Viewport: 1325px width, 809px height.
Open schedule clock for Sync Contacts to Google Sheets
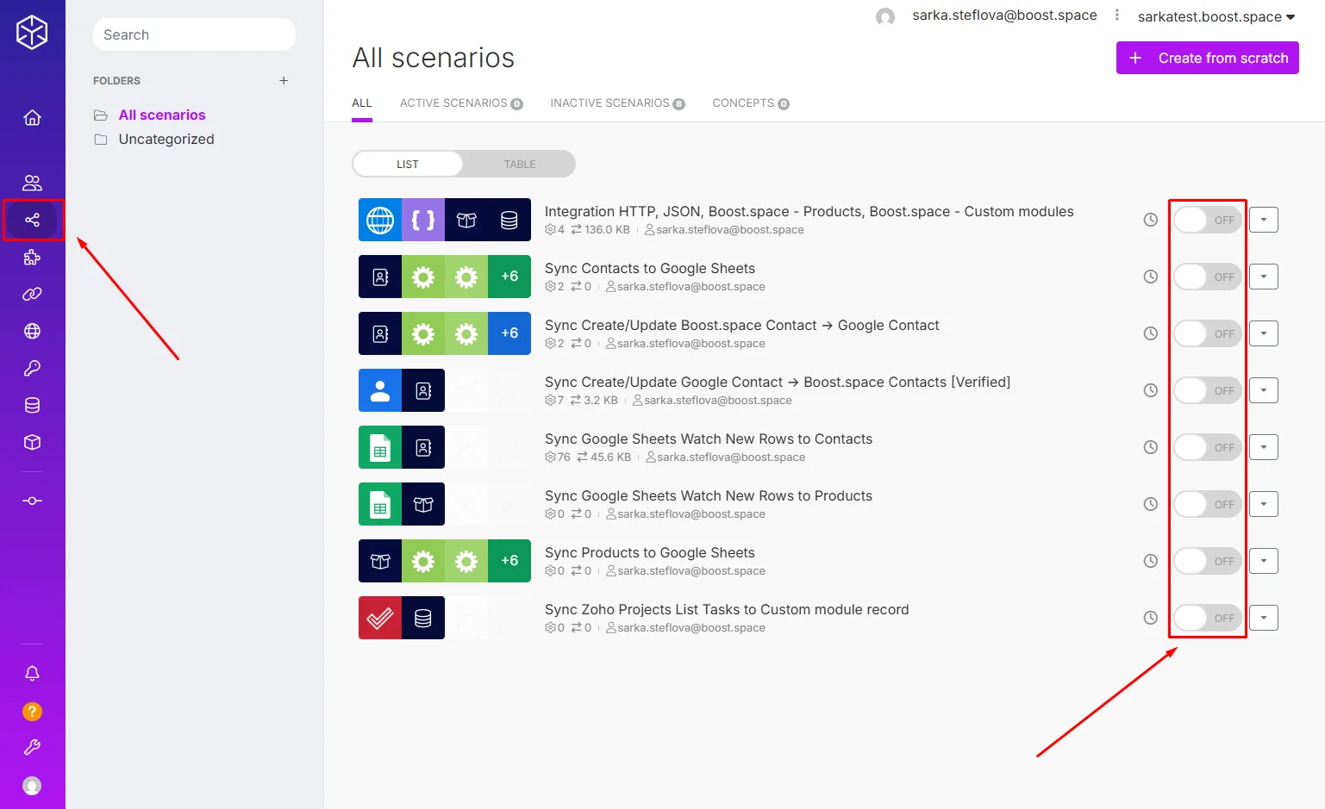pos(1150,277)
